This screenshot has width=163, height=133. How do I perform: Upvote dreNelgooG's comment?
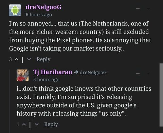17,59
